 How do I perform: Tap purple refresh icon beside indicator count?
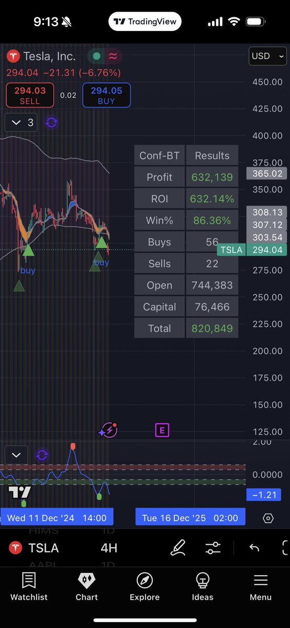click(51, 123)
